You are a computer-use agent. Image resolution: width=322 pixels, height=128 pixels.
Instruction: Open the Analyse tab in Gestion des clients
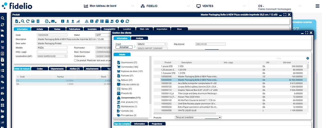139,38
